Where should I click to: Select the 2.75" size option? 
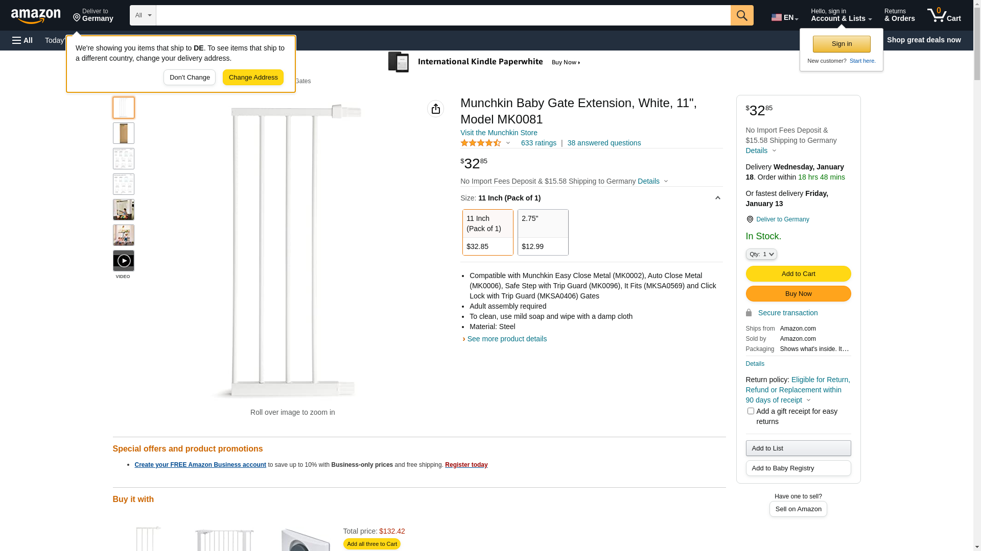543,232
